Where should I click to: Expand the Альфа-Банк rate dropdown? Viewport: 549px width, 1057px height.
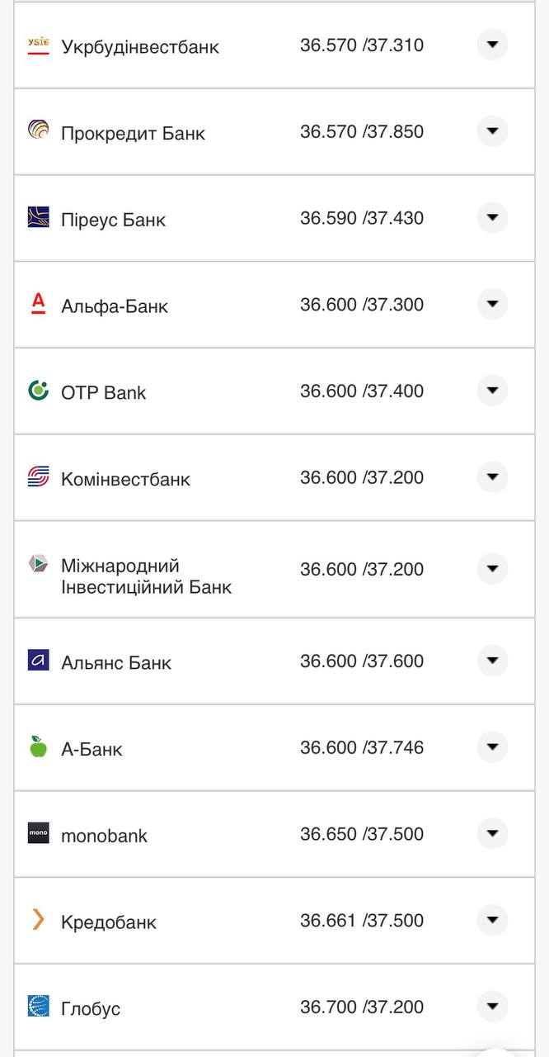(x=492, y=304)
